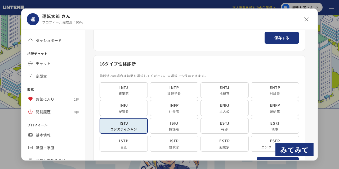Close the profile dialog with the X
The image size is (339, 169).
(306, 19)
